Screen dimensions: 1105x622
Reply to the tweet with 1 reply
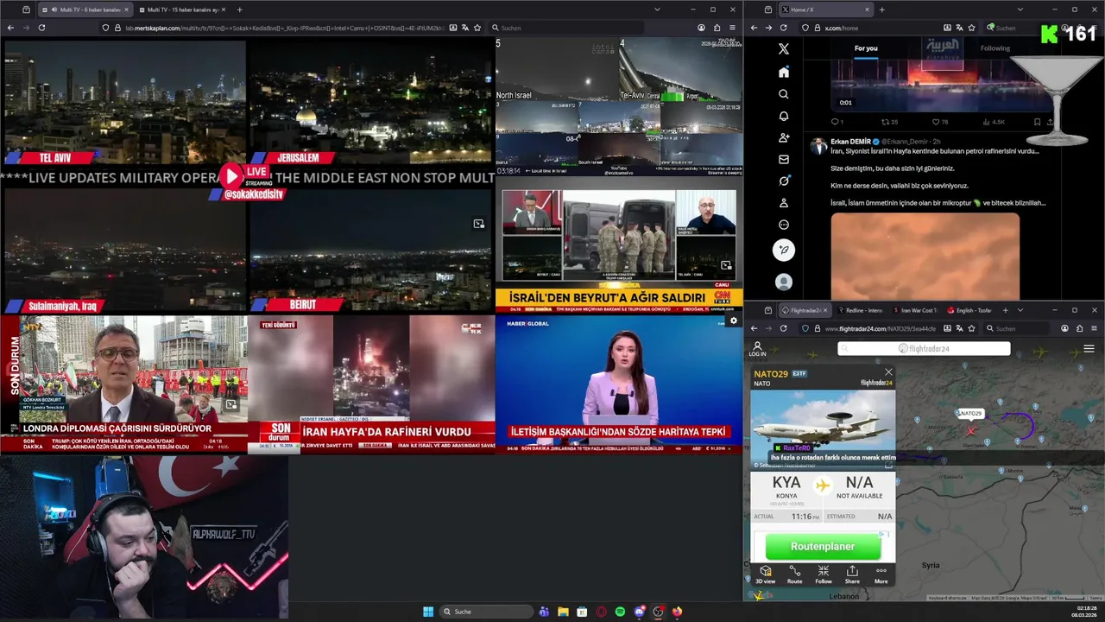[837, 122]
